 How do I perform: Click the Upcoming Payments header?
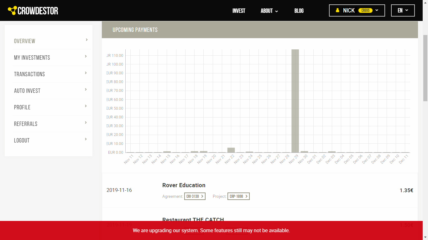[260, 30]
